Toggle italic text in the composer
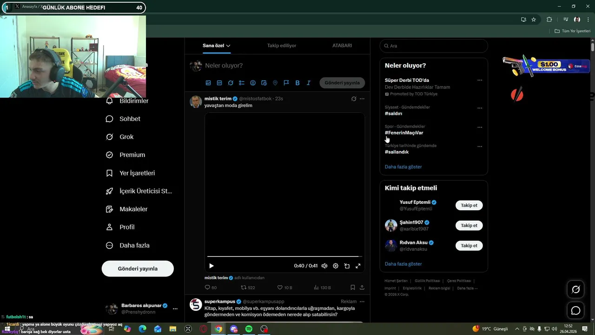 [x=309, y=83]
